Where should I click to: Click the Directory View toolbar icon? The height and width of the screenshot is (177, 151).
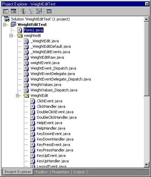point(31,11)
